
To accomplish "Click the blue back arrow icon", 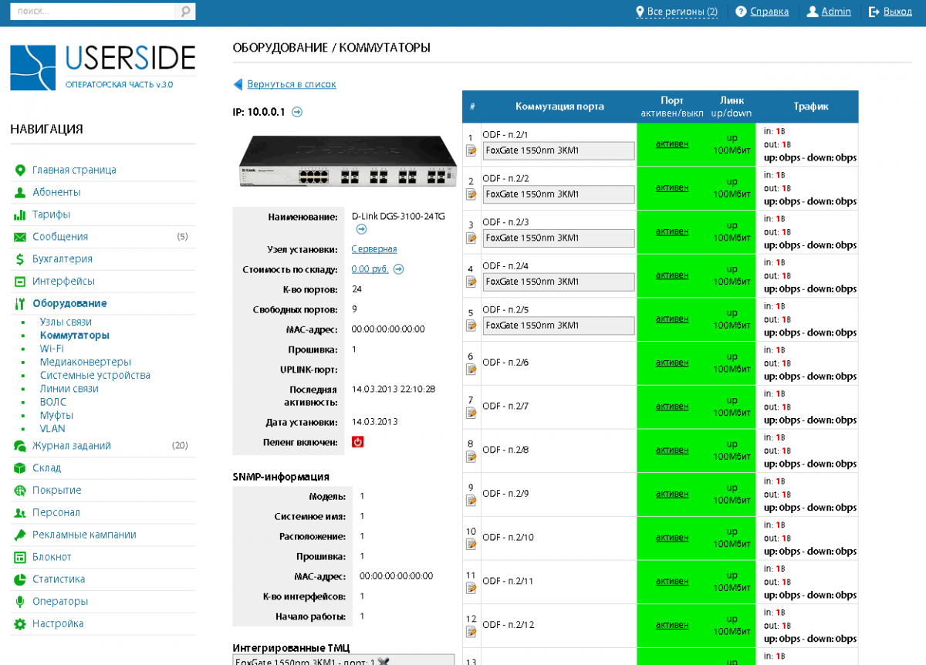I will 238,84.
